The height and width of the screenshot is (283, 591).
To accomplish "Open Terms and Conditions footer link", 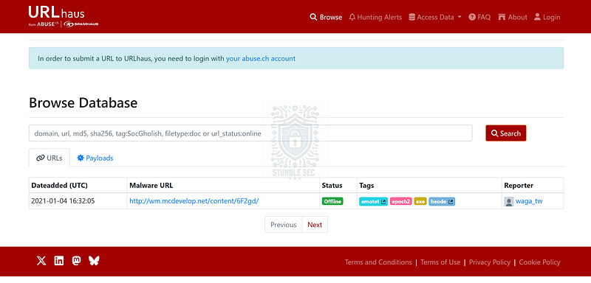I will pos(378,262).
